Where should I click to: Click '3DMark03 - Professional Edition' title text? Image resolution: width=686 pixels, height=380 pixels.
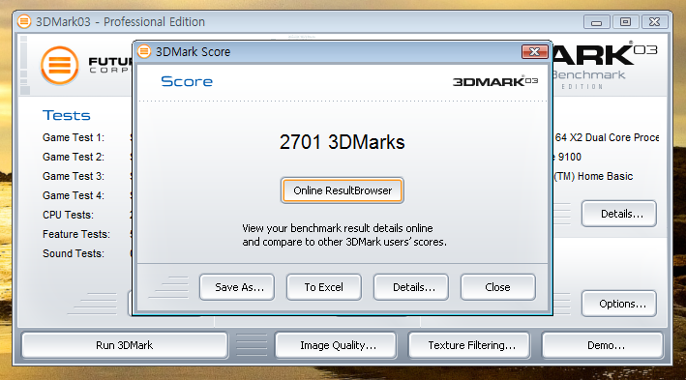click(120, 21)
